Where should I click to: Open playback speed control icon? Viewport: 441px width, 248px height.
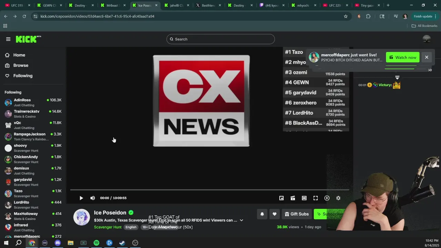point(327,198)
